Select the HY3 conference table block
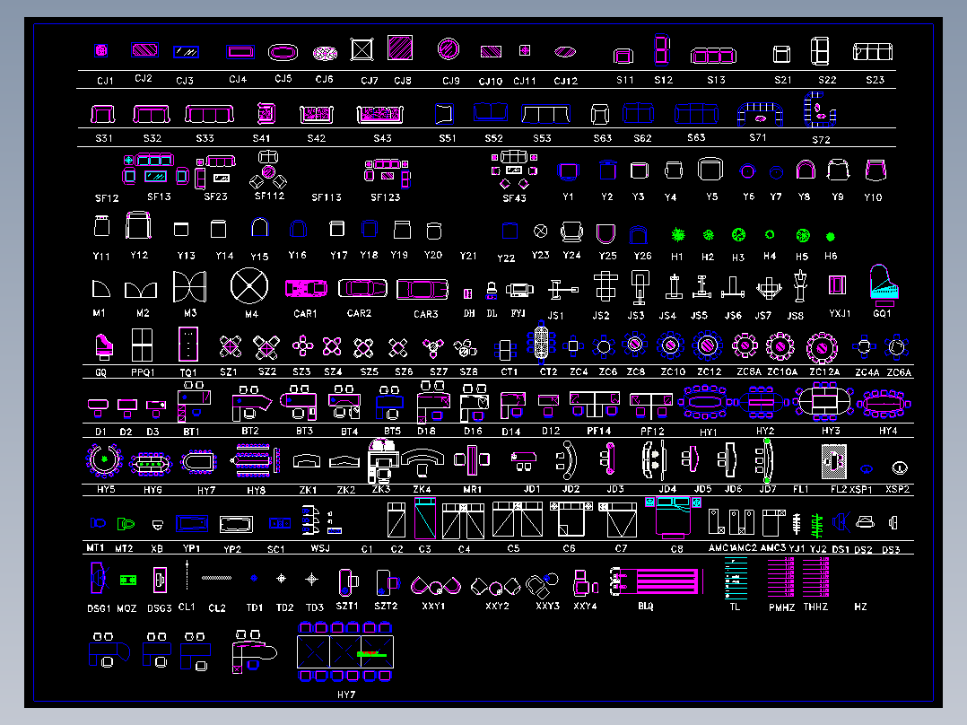This screenshot has width=967, height=725. (x=824, y=401)
